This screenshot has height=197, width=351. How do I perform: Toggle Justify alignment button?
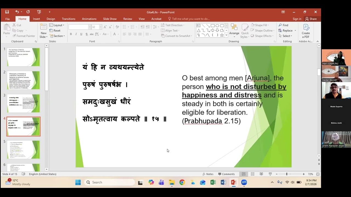click(140, 34)
